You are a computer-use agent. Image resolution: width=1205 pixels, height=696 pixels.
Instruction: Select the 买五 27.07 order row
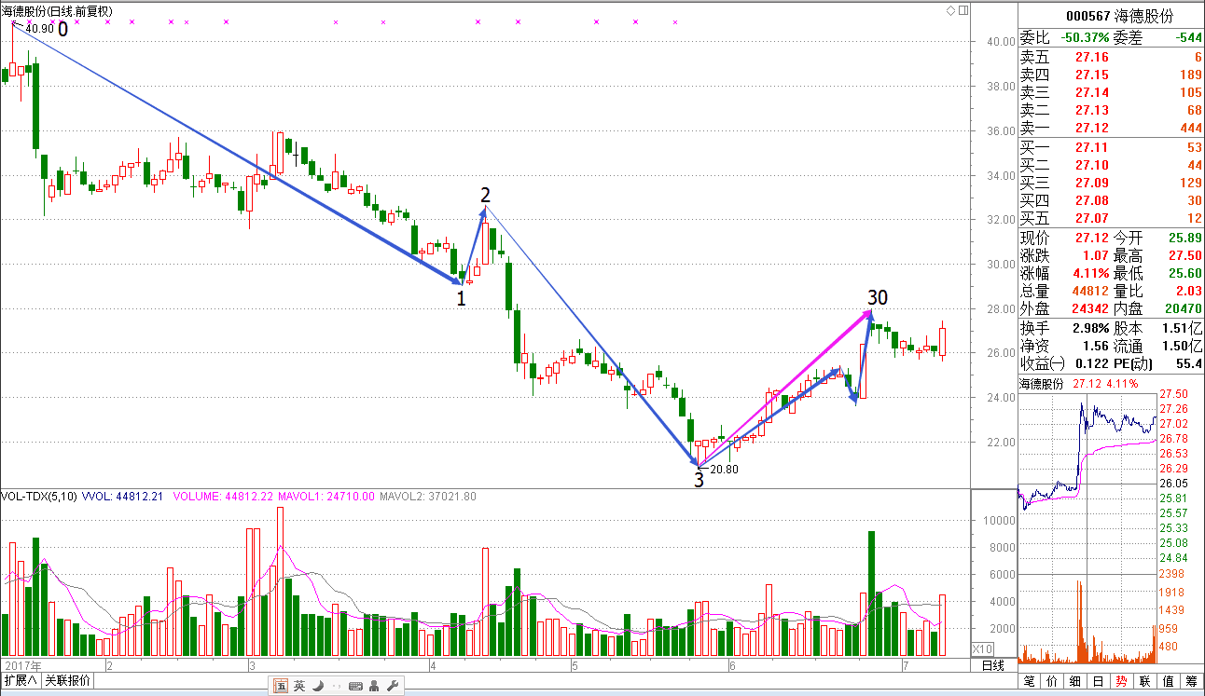(1111, 219)
